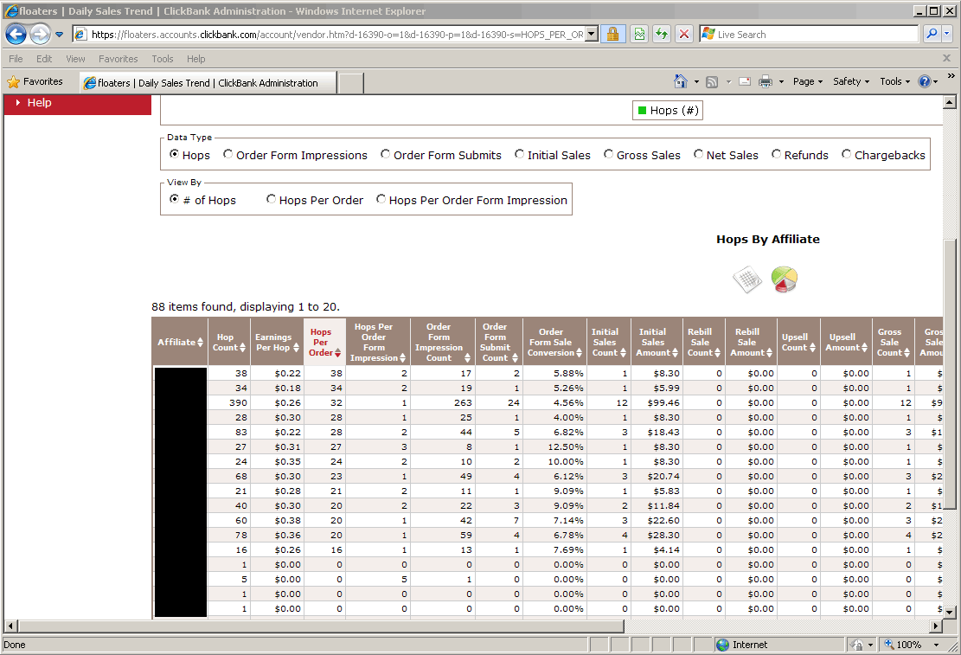Click the command bar overflow chevrons
The height and width of the screenshot is (655, 961).
(x=951, y=76)
